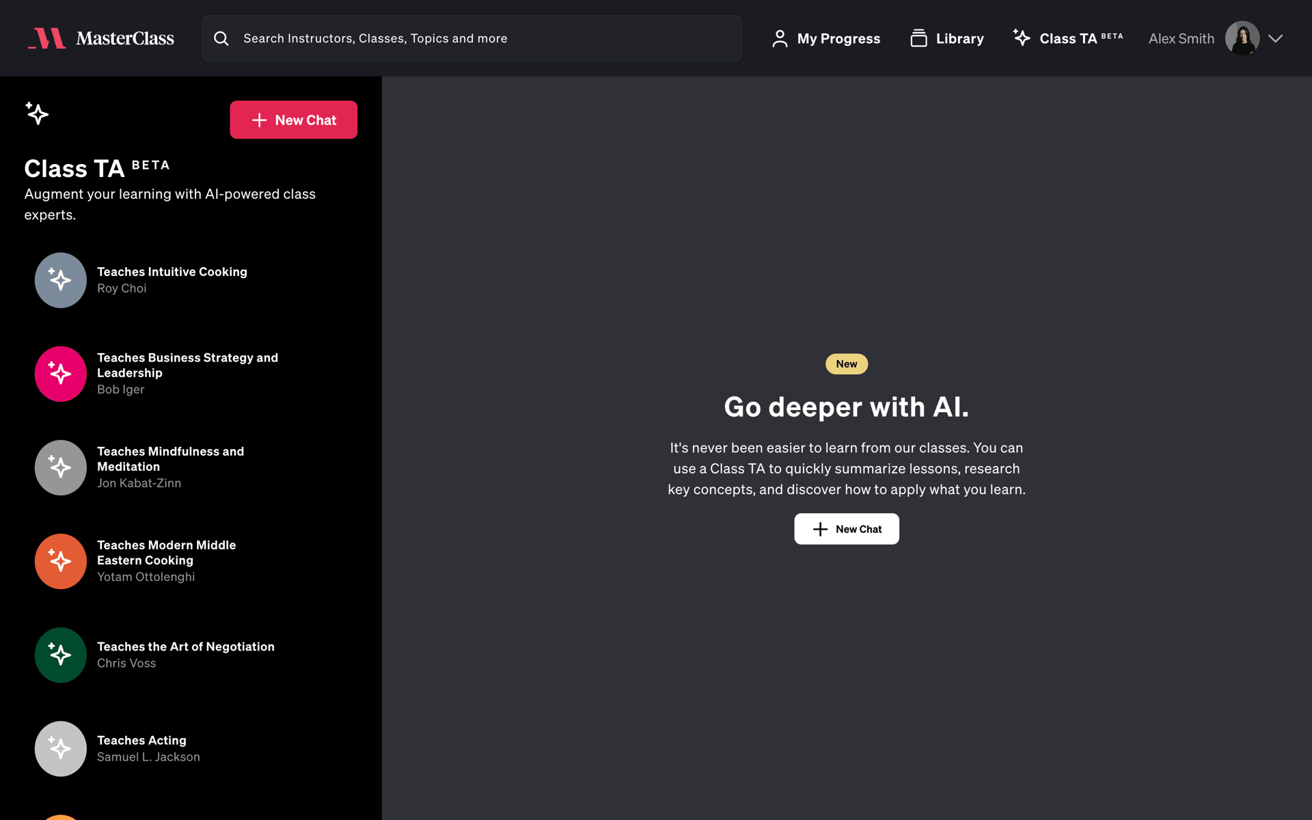Click the Class TA sparkle icon in top nav
1312x820 pixels.
coord(1022,38)
